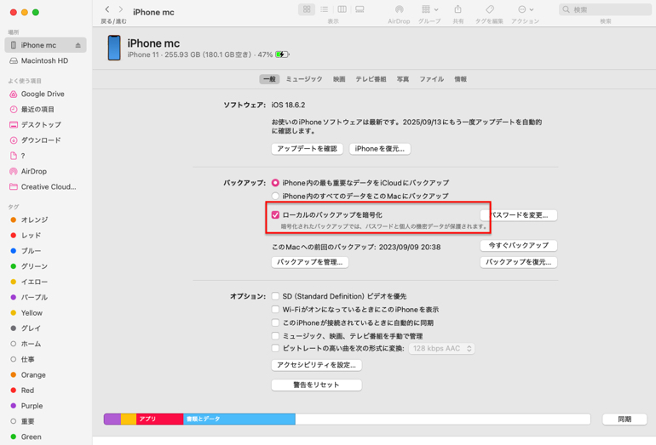Open the action menu dropdown
This screenshot has height=445, width=656.
pos(525,9)
